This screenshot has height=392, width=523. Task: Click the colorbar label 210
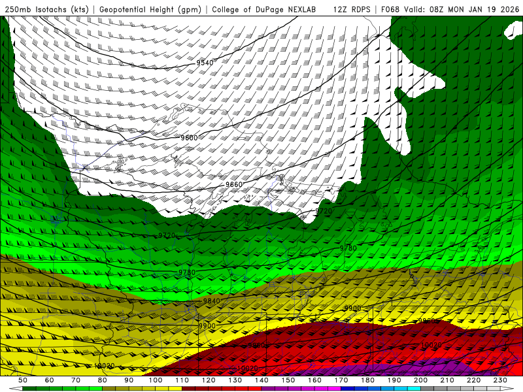coord(447,380)
